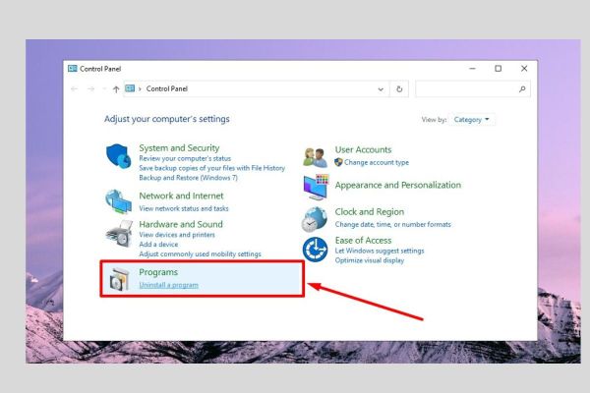The height and width of the screenshot is (393, 590).
Task: Click the User Accounts people icon
Action: (x=315, y=156)
